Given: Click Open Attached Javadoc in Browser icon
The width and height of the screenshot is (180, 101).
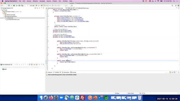Looking at the screenshot, I should pyautogui.click(x=174, y=72).
